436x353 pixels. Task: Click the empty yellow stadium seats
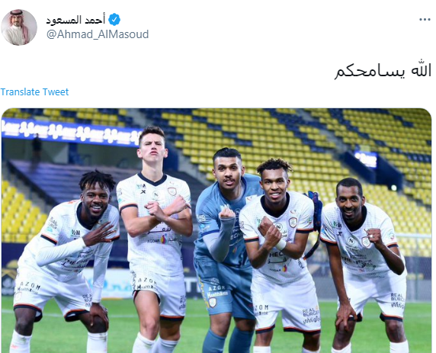[x=292, y=133]
